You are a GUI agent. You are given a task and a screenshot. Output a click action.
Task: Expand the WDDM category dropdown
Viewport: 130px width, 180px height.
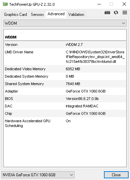coord(65,23)
